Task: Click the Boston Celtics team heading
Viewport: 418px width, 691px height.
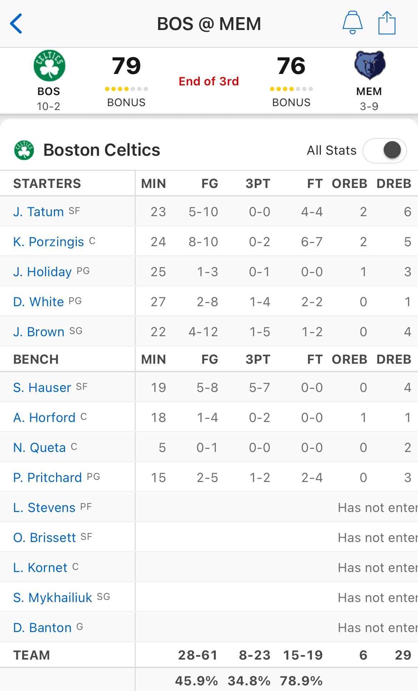Action: [x=102, y=150]
